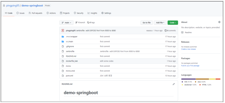Open the Security tab

point(79,13)
